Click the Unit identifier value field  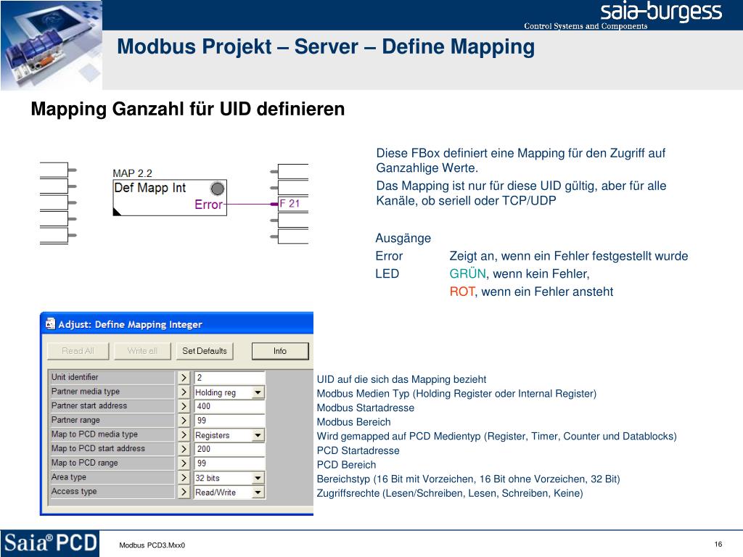(x=229, y=377)
